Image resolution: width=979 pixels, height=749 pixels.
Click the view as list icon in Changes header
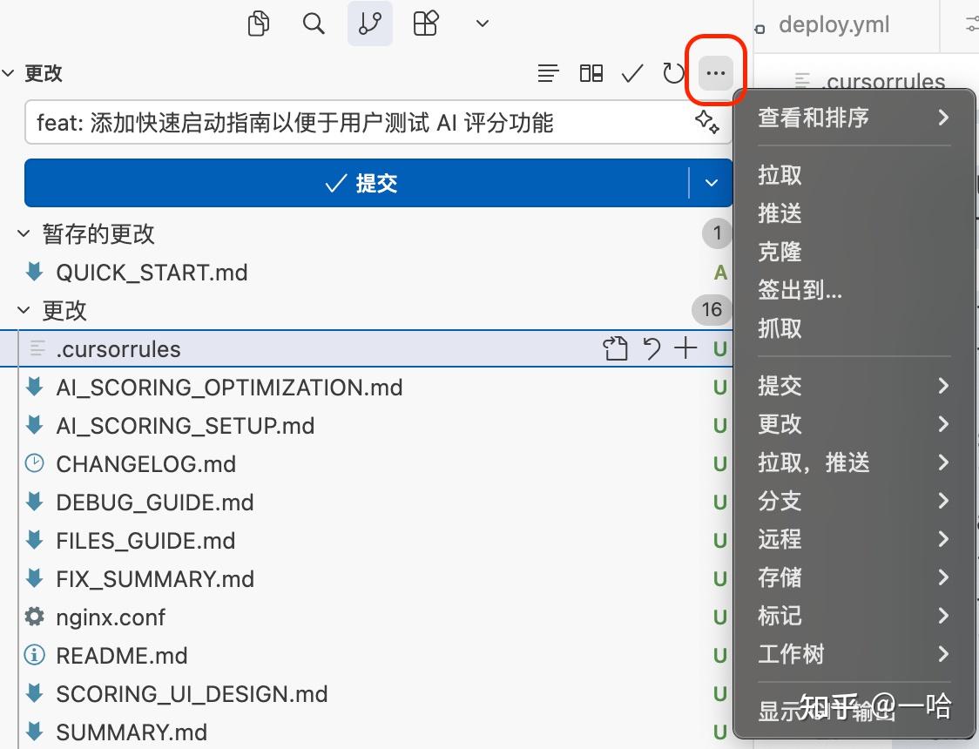(x=548, y=73)
